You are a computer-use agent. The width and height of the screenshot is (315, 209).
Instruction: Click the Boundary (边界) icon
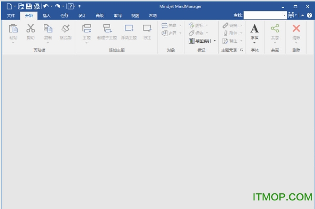pos(164,33)
